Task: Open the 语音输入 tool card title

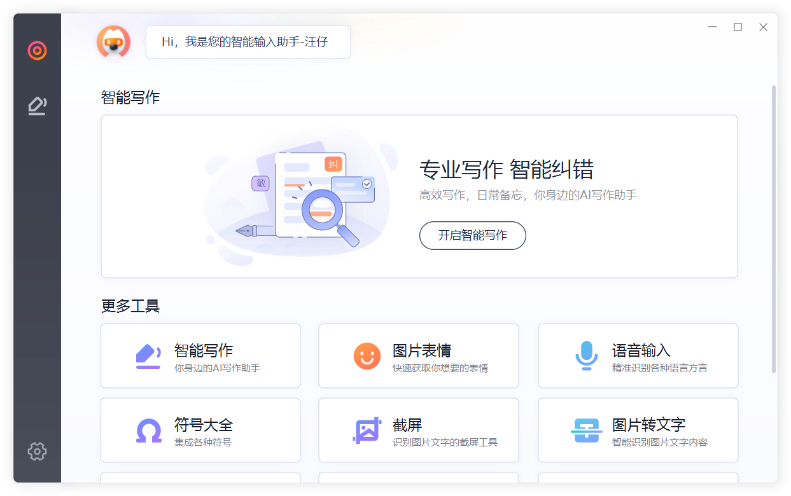Action: [641, 350]
